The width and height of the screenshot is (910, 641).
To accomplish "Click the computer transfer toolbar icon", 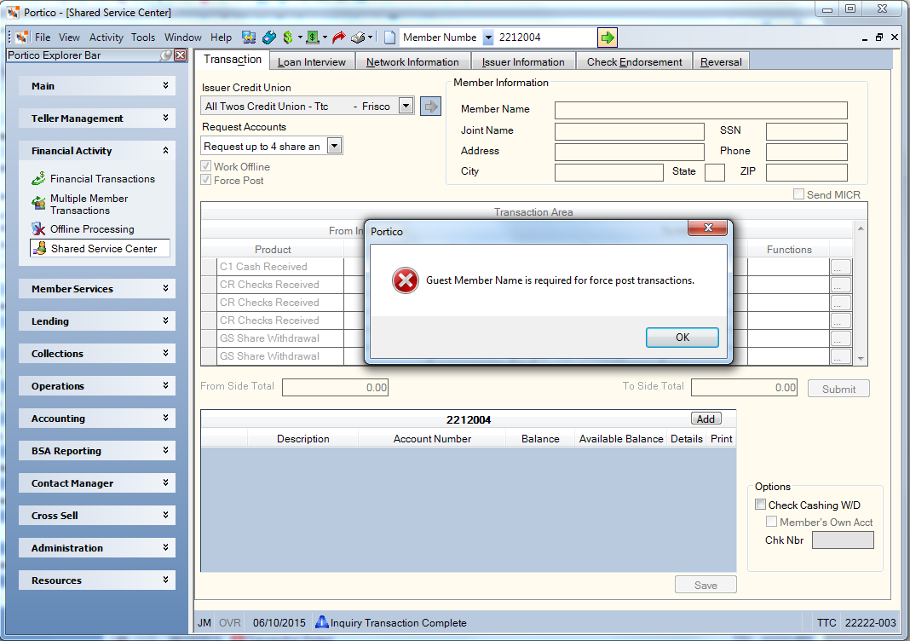I will click(249, 38).
